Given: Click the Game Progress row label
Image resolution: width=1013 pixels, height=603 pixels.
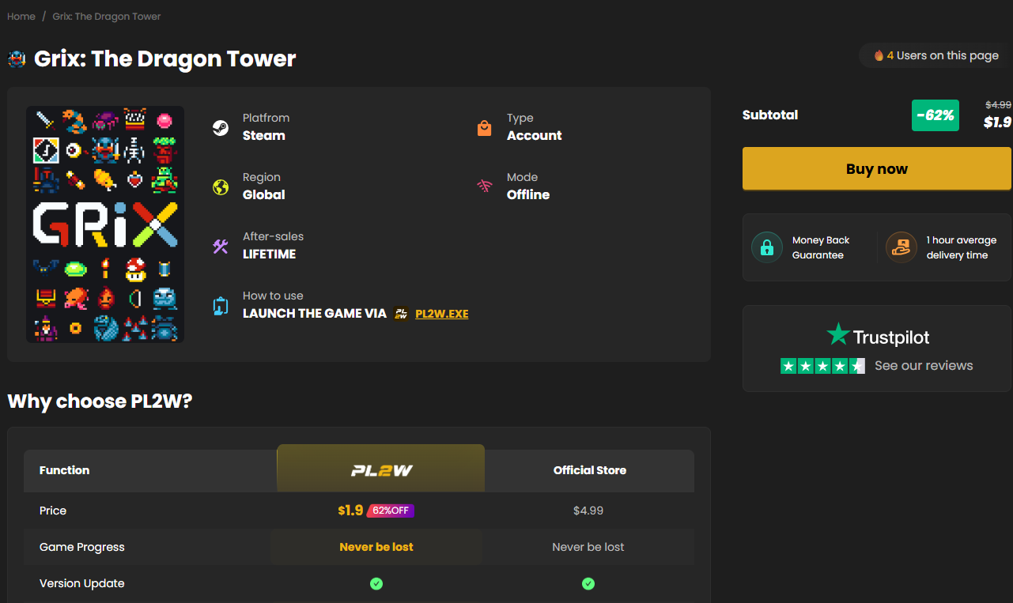Looking at the screenshot, I should [82, 547].
